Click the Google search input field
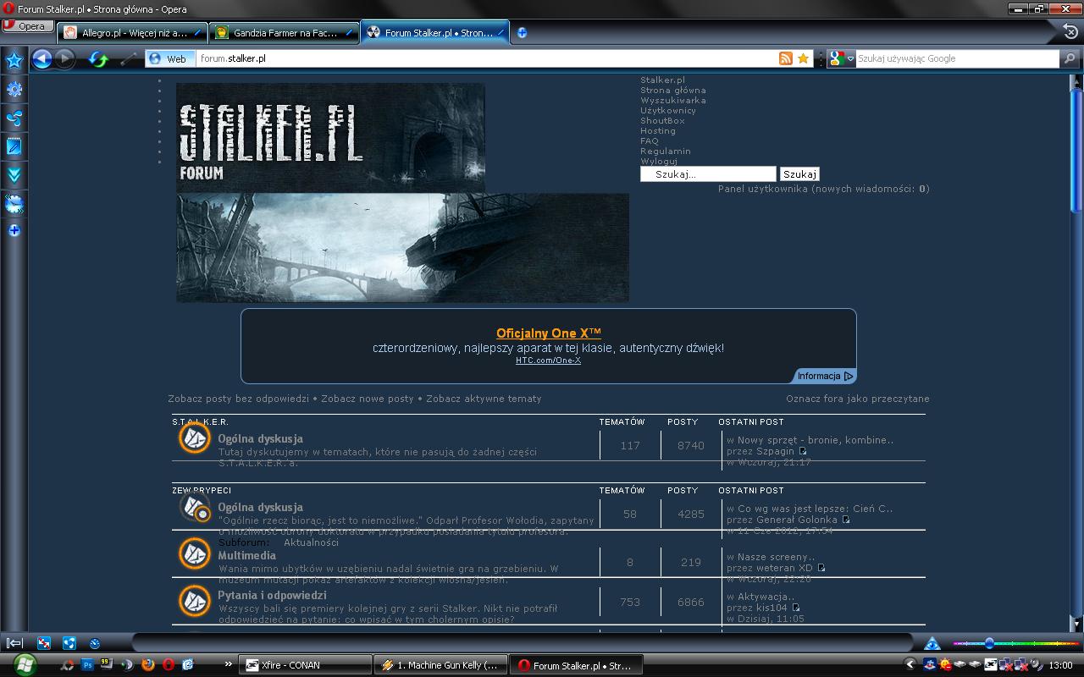 pyautogui.click(x=957, y=58)
